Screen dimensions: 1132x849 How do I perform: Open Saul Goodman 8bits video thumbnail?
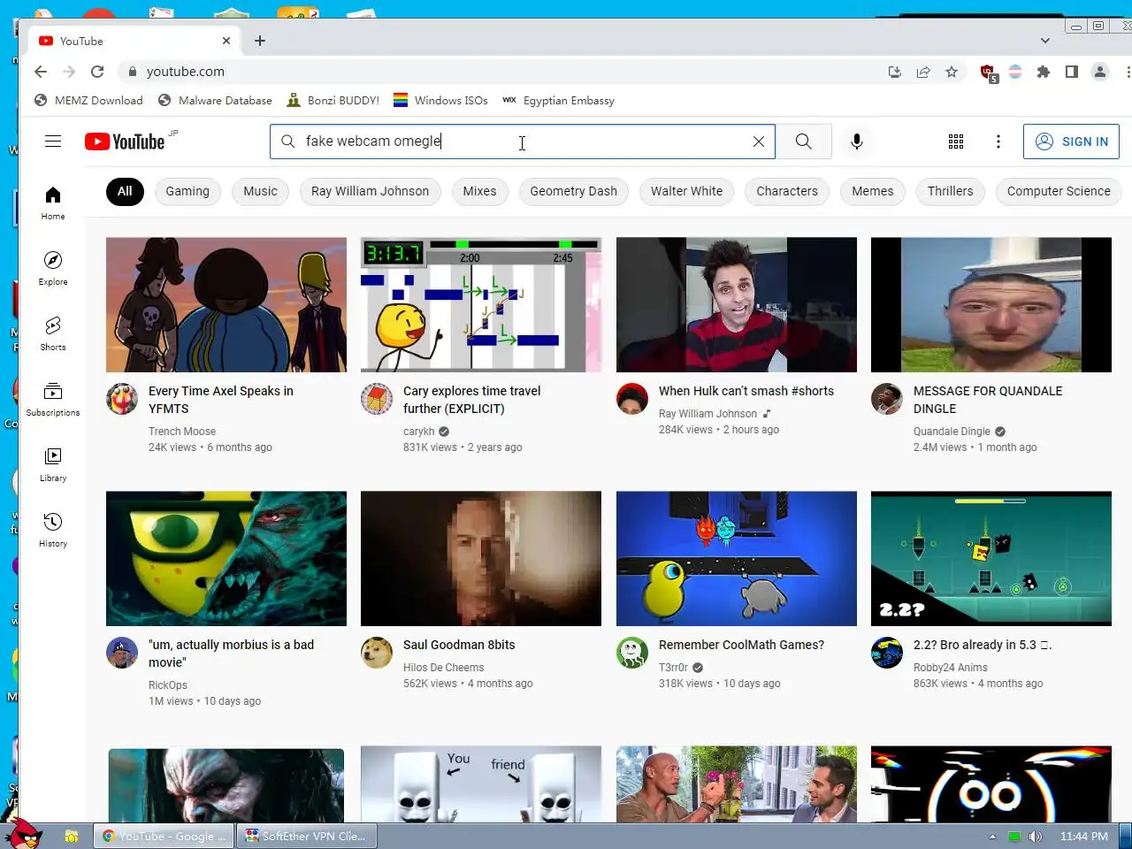click(x=481, y=558)
